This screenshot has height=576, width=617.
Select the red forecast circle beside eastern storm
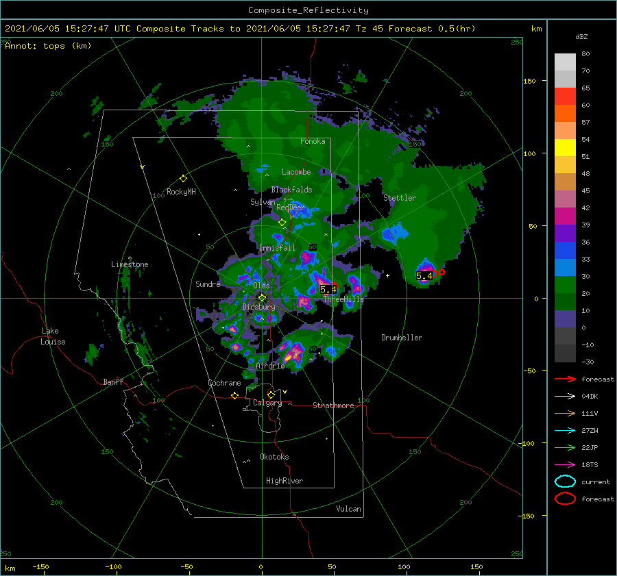(442, 272)
